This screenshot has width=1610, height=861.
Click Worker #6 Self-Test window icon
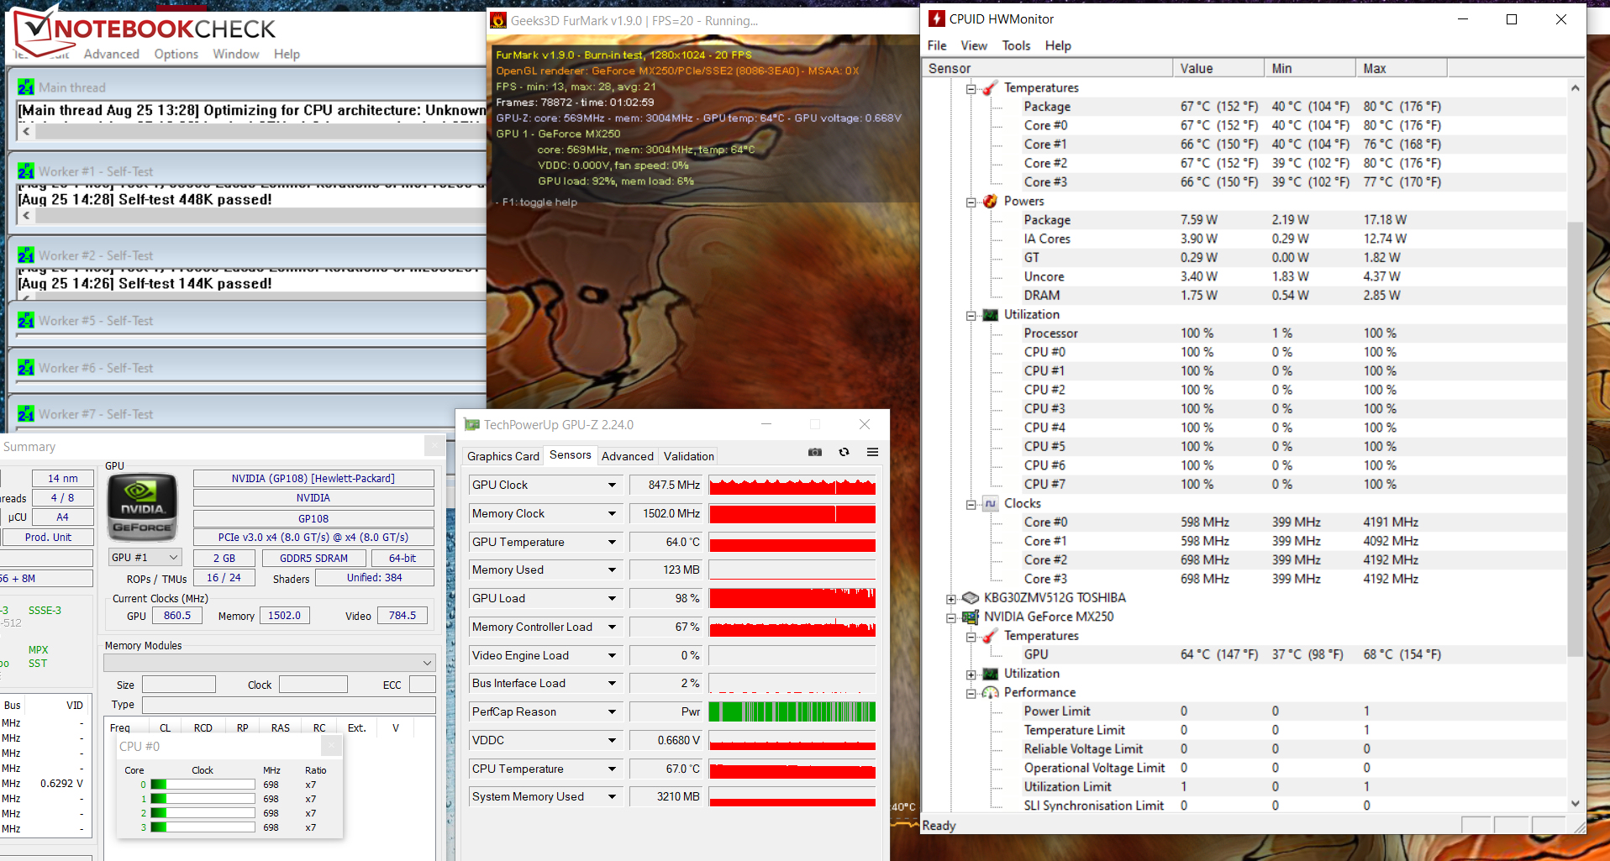click(x=26, y=368)
